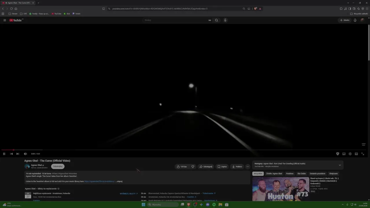This screenshot has width=370, height=208.
Task: Click the taskbar Wyszukaj search box
Action: (163, 205)
